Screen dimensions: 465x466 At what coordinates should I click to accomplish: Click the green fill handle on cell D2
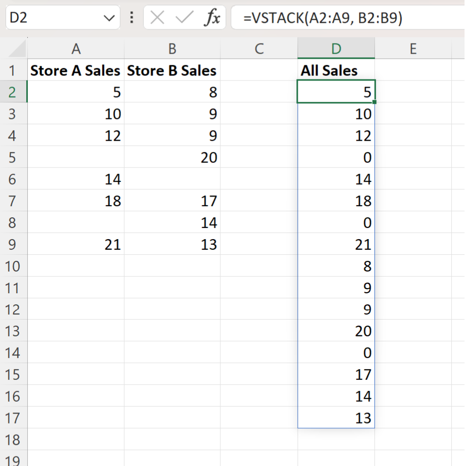374,102
